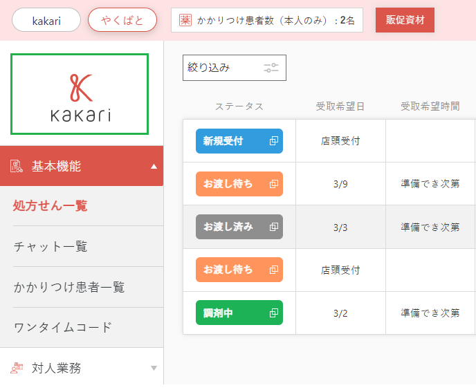This screenshot has width=476, height=390.
Task: Click the 基本機能 prescription icon
Action: (x=17, y=166)
